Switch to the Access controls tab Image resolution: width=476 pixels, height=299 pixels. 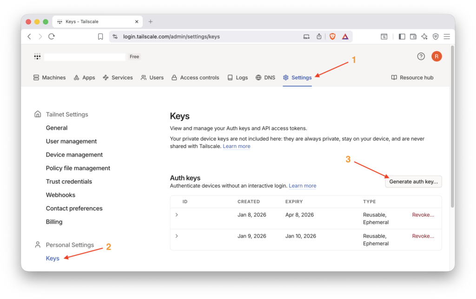(195, 77)
